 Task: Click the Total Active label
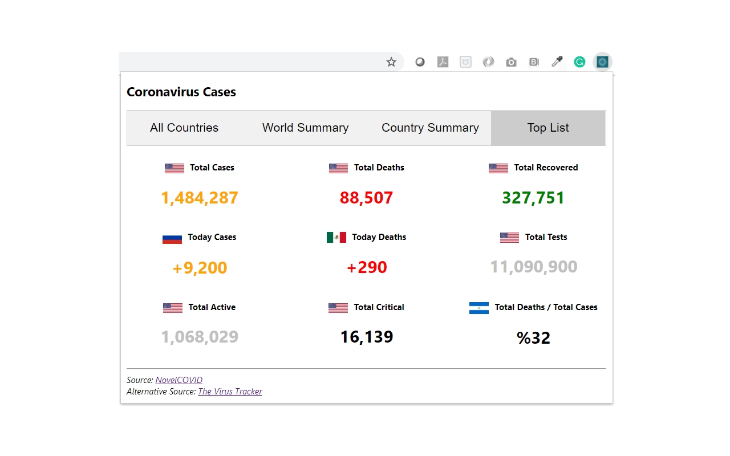212,307
